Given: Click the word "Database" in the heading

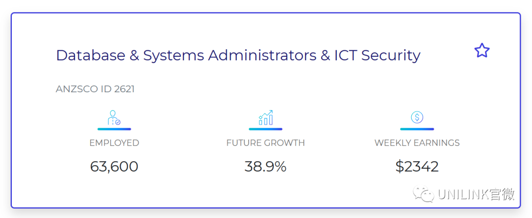Looking at the screenshot, I should 91,55.
